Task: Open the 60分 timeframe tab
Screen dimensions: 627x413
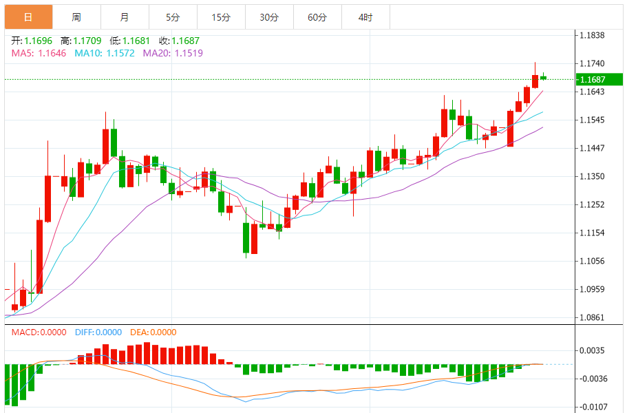Action: tap(317, 17)
